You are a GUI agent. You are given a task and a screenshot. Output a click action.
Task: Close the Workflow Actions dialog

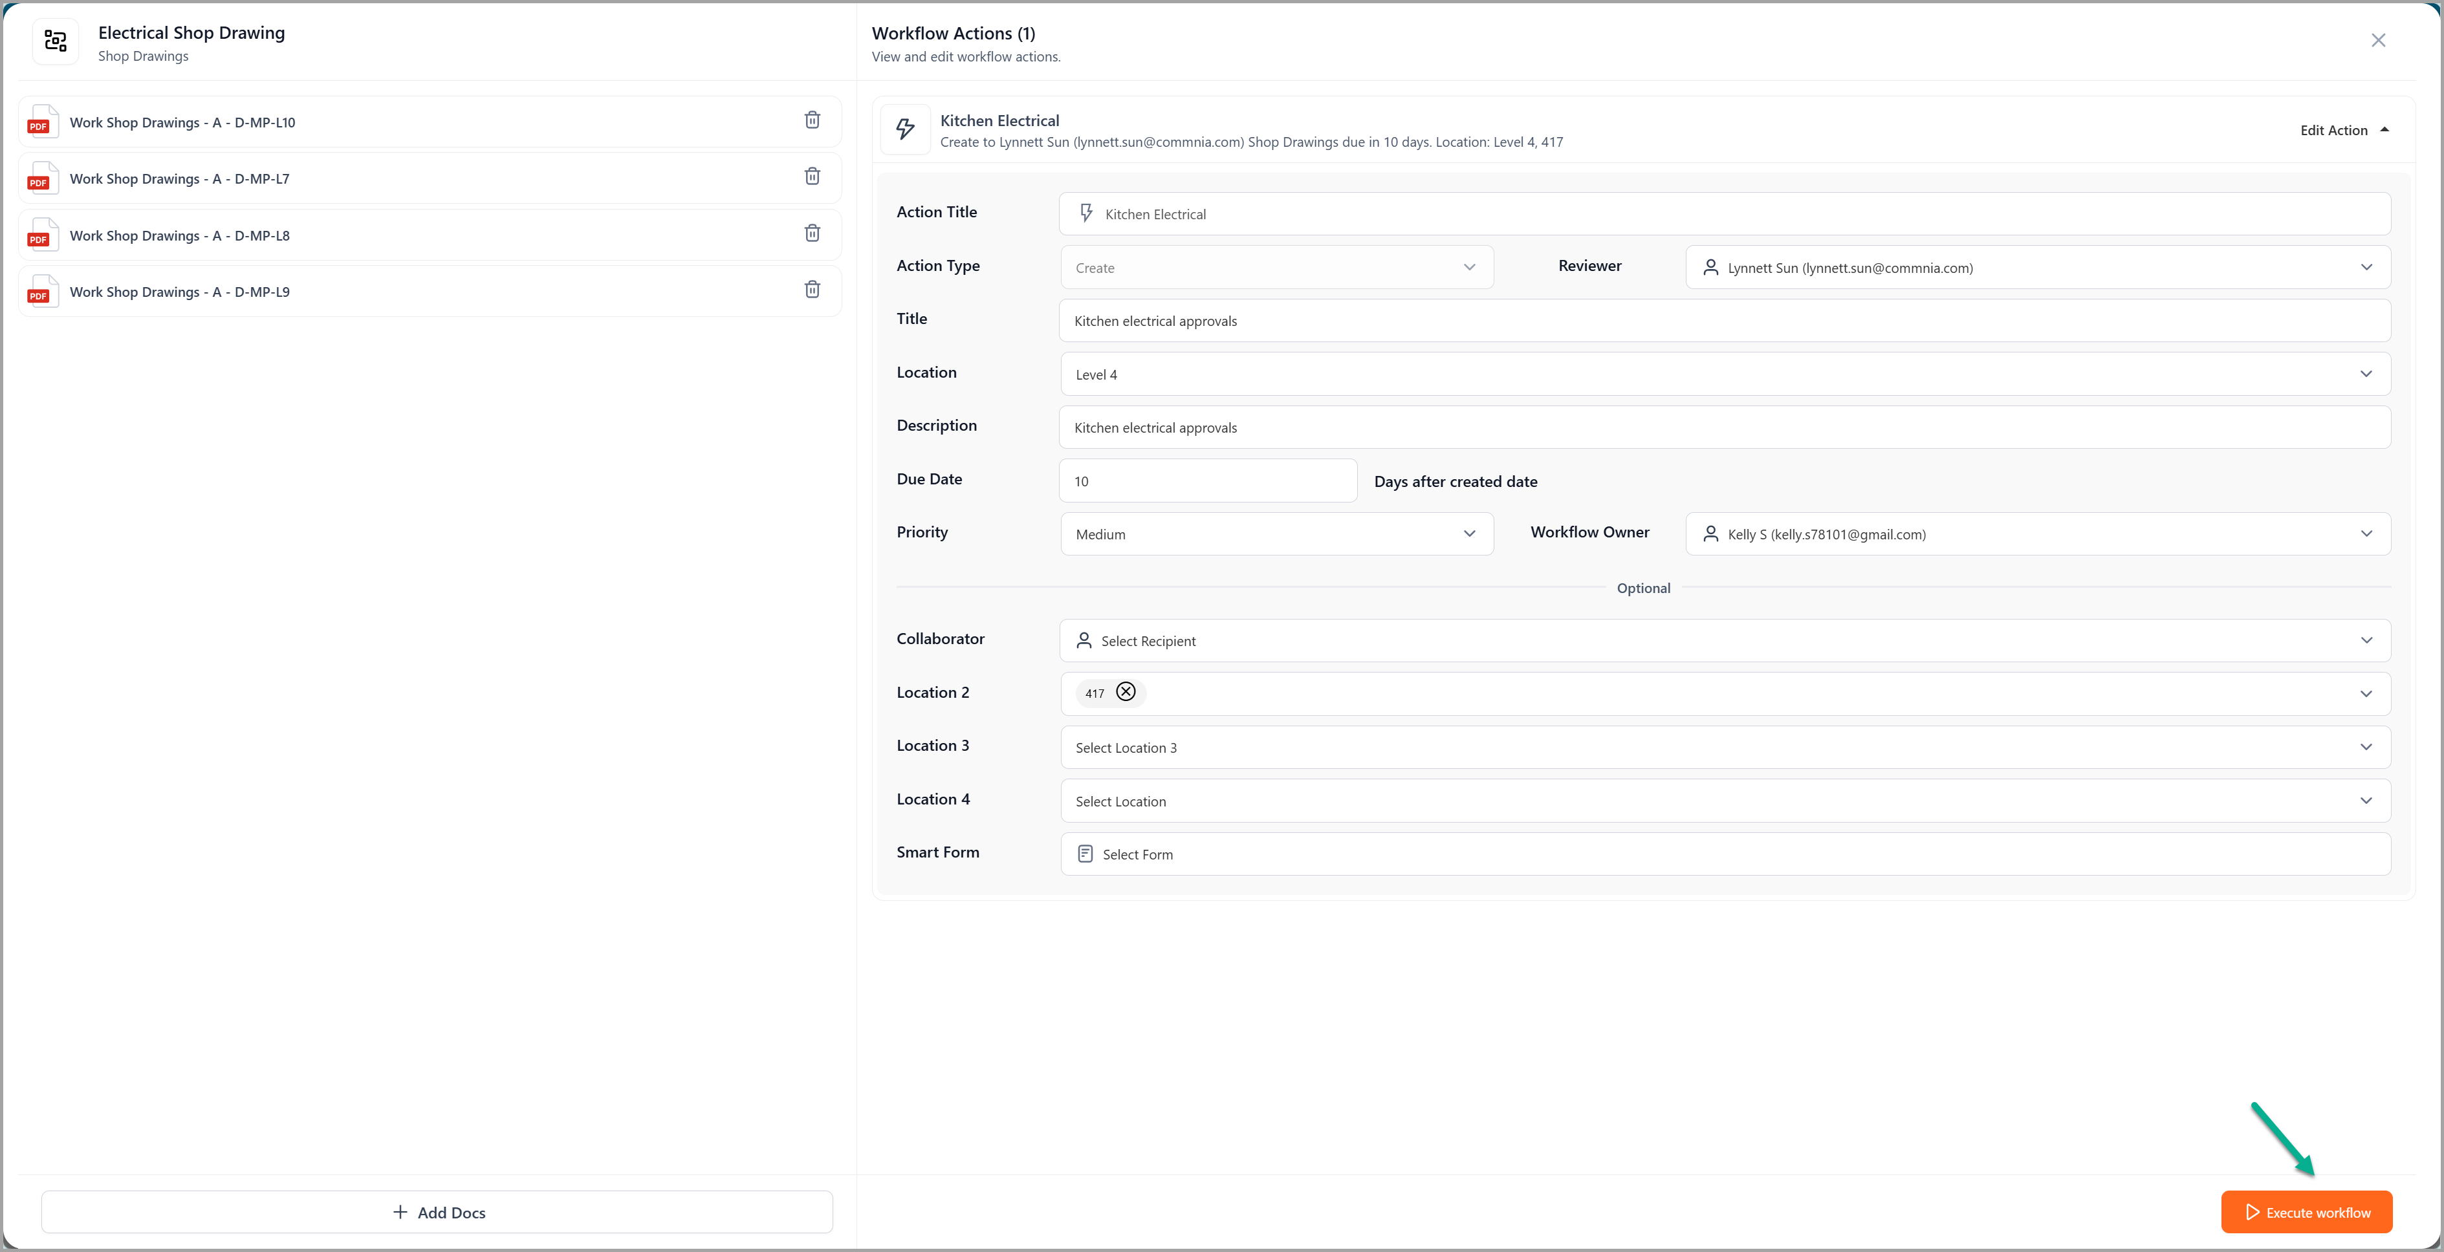(x=2377, y=40)
